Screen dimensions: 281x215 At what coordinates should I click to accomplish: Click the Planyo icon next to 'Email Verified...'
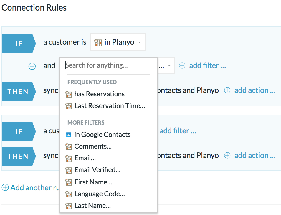[69, 170]
